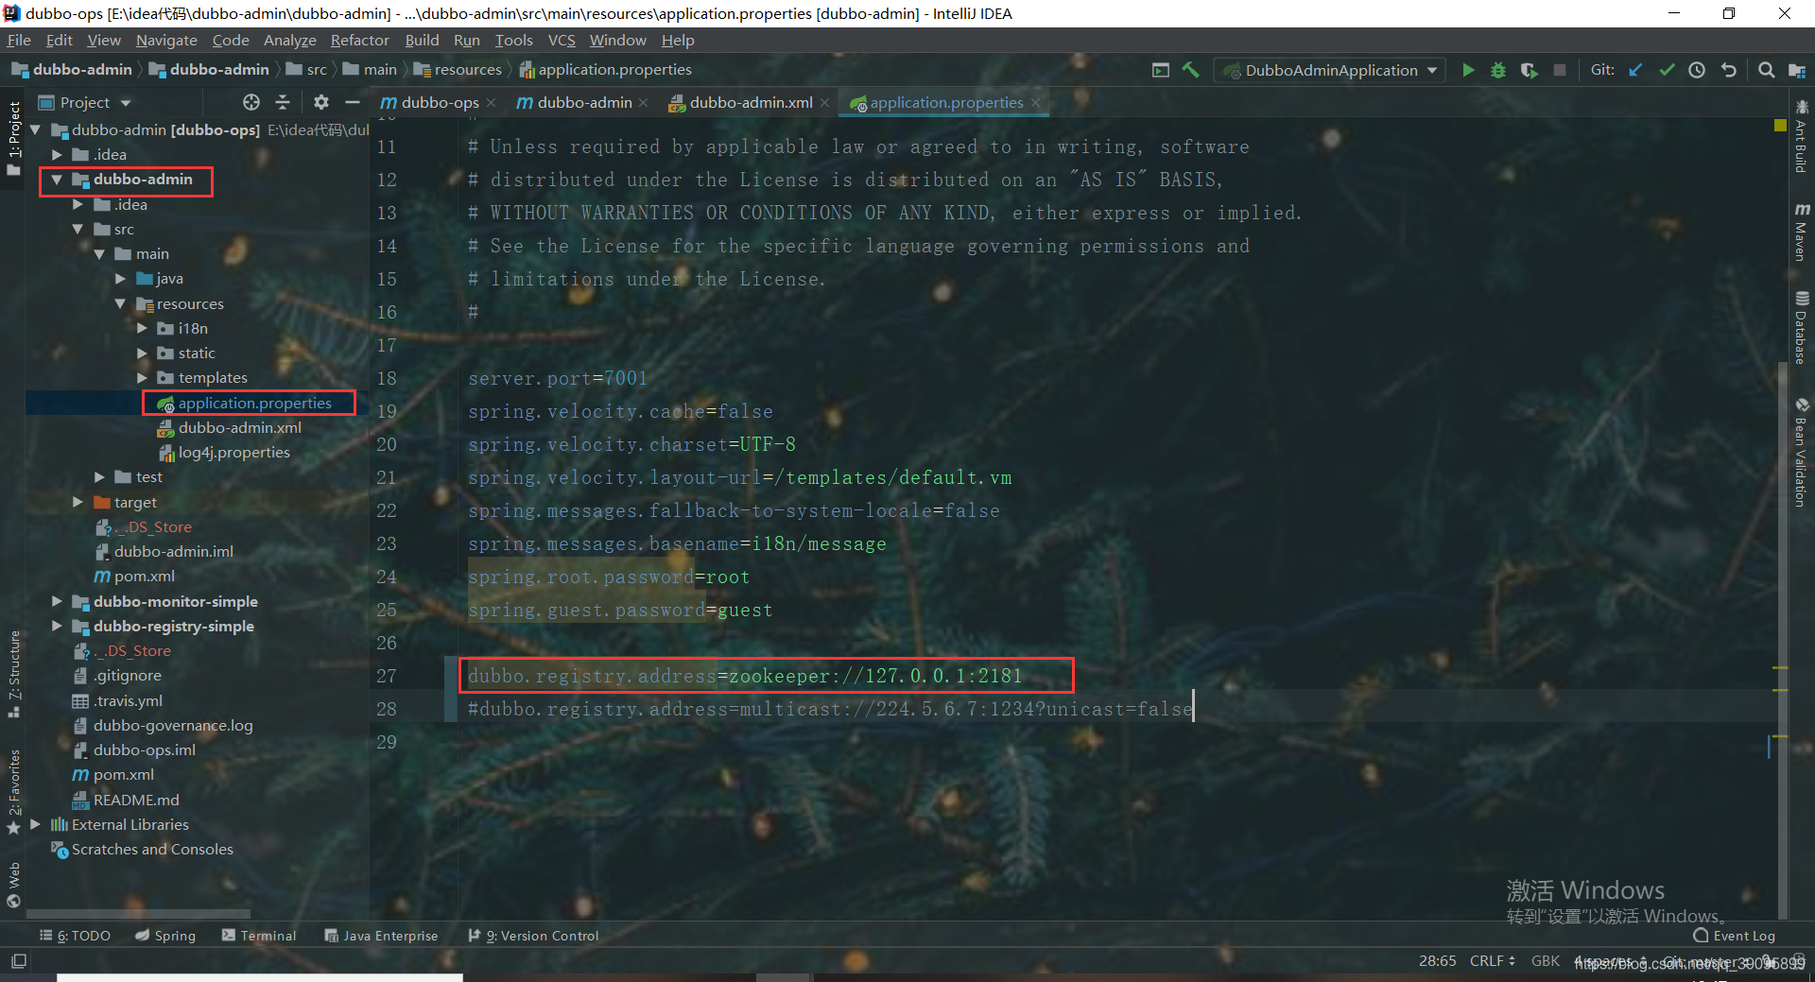Hide the Project tool window
The height and width of the screenshot is (982, 1815).
353,102
